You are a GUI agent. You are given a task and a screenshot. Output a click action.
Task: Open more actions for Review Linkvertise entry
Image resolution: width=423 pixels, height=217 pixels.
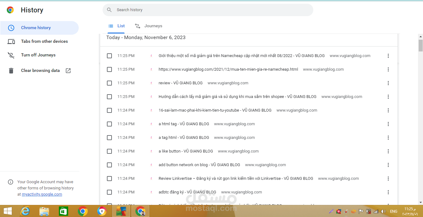pyautogui.click(x=388, y=179)
